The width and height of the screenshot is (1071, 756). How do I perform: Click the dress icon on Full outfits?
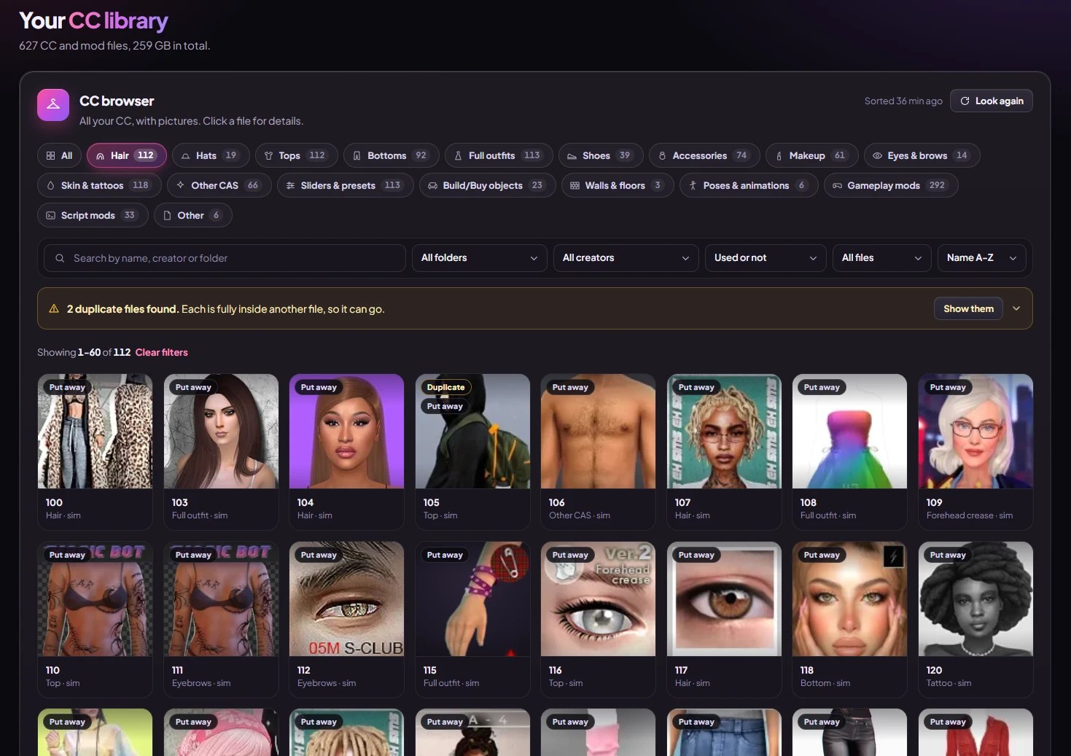click(458, 156)
